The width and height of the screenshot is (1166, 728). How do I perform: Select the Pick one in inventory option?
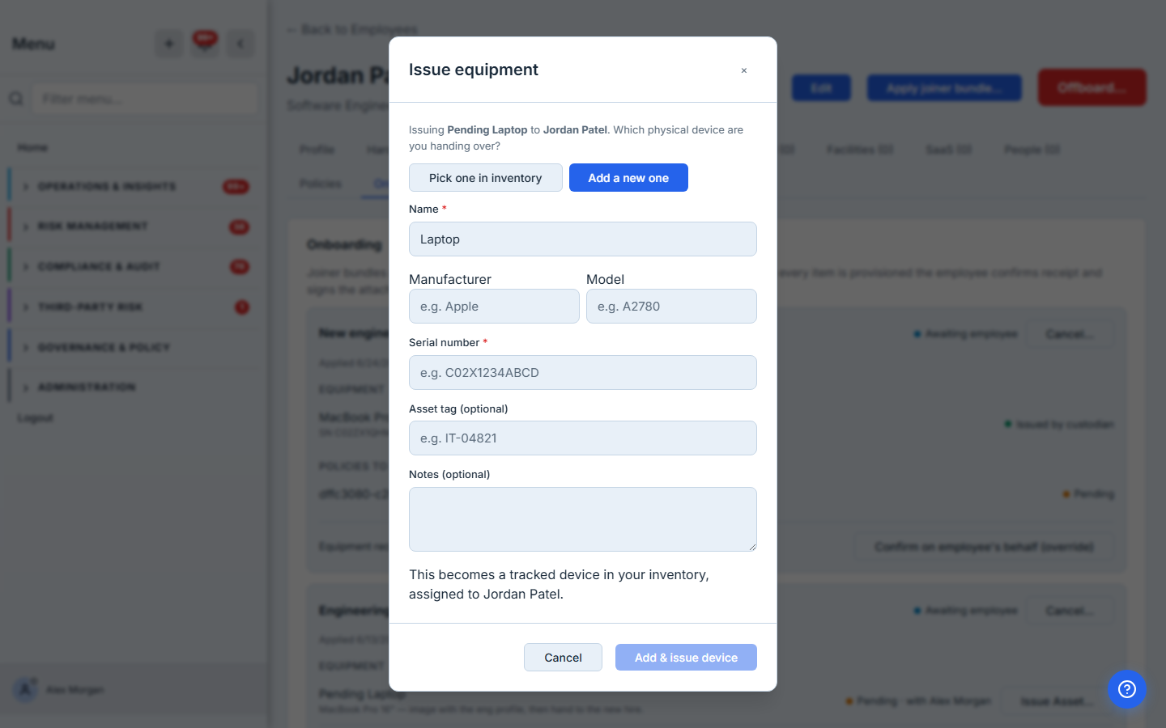coord(485,178)
